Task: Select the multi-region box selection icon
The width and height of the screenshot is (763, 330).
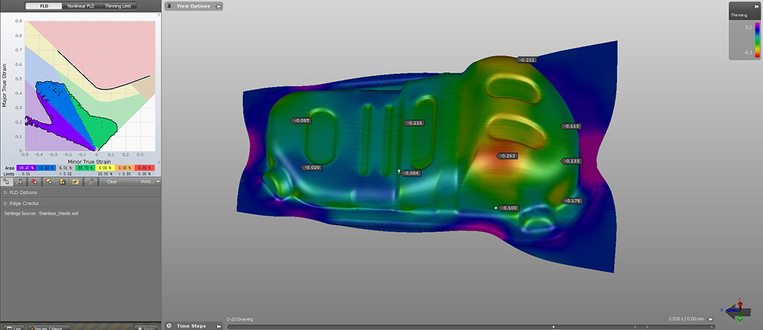Action: pyautogui.click(x=62, y=181)
